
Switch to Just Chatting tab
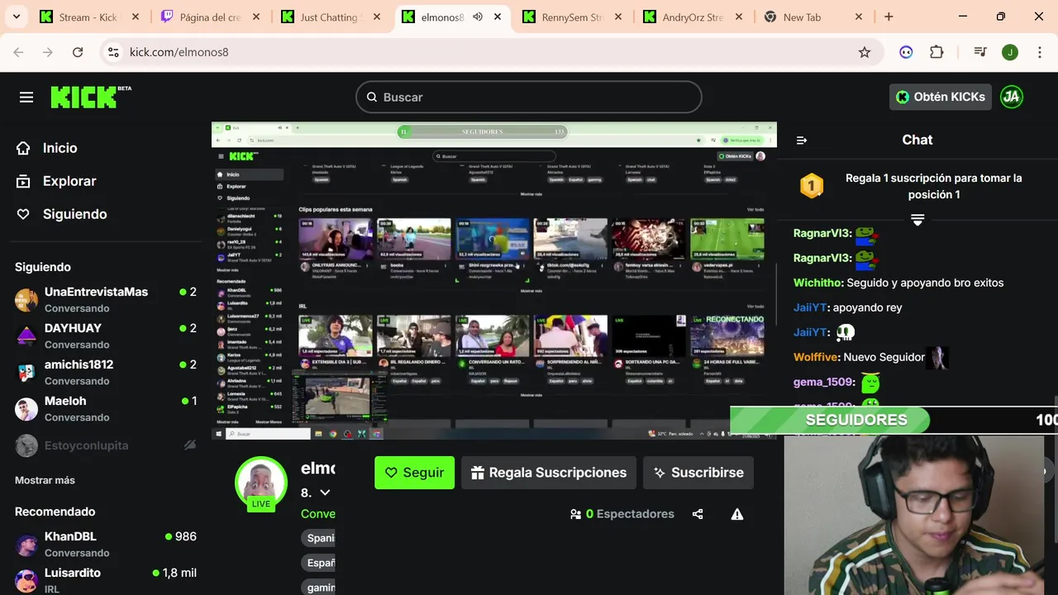pyautogui.click(x=331, y=17)
